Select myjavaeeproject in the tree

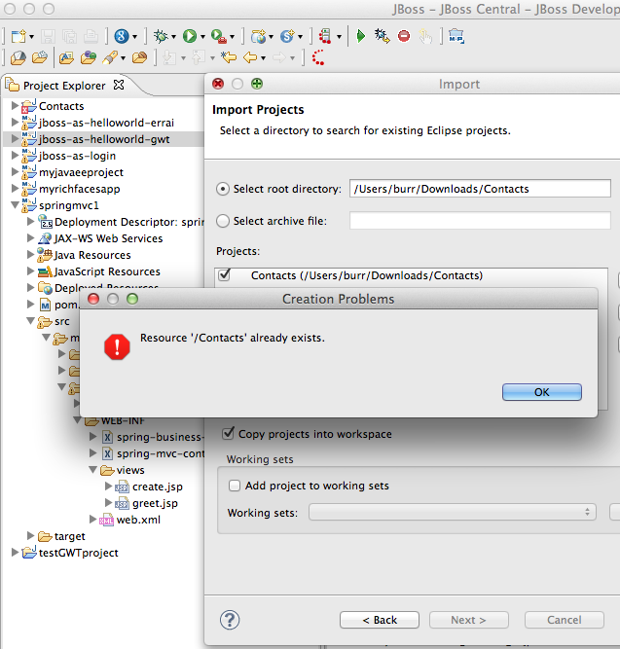(x=81, y=172)
